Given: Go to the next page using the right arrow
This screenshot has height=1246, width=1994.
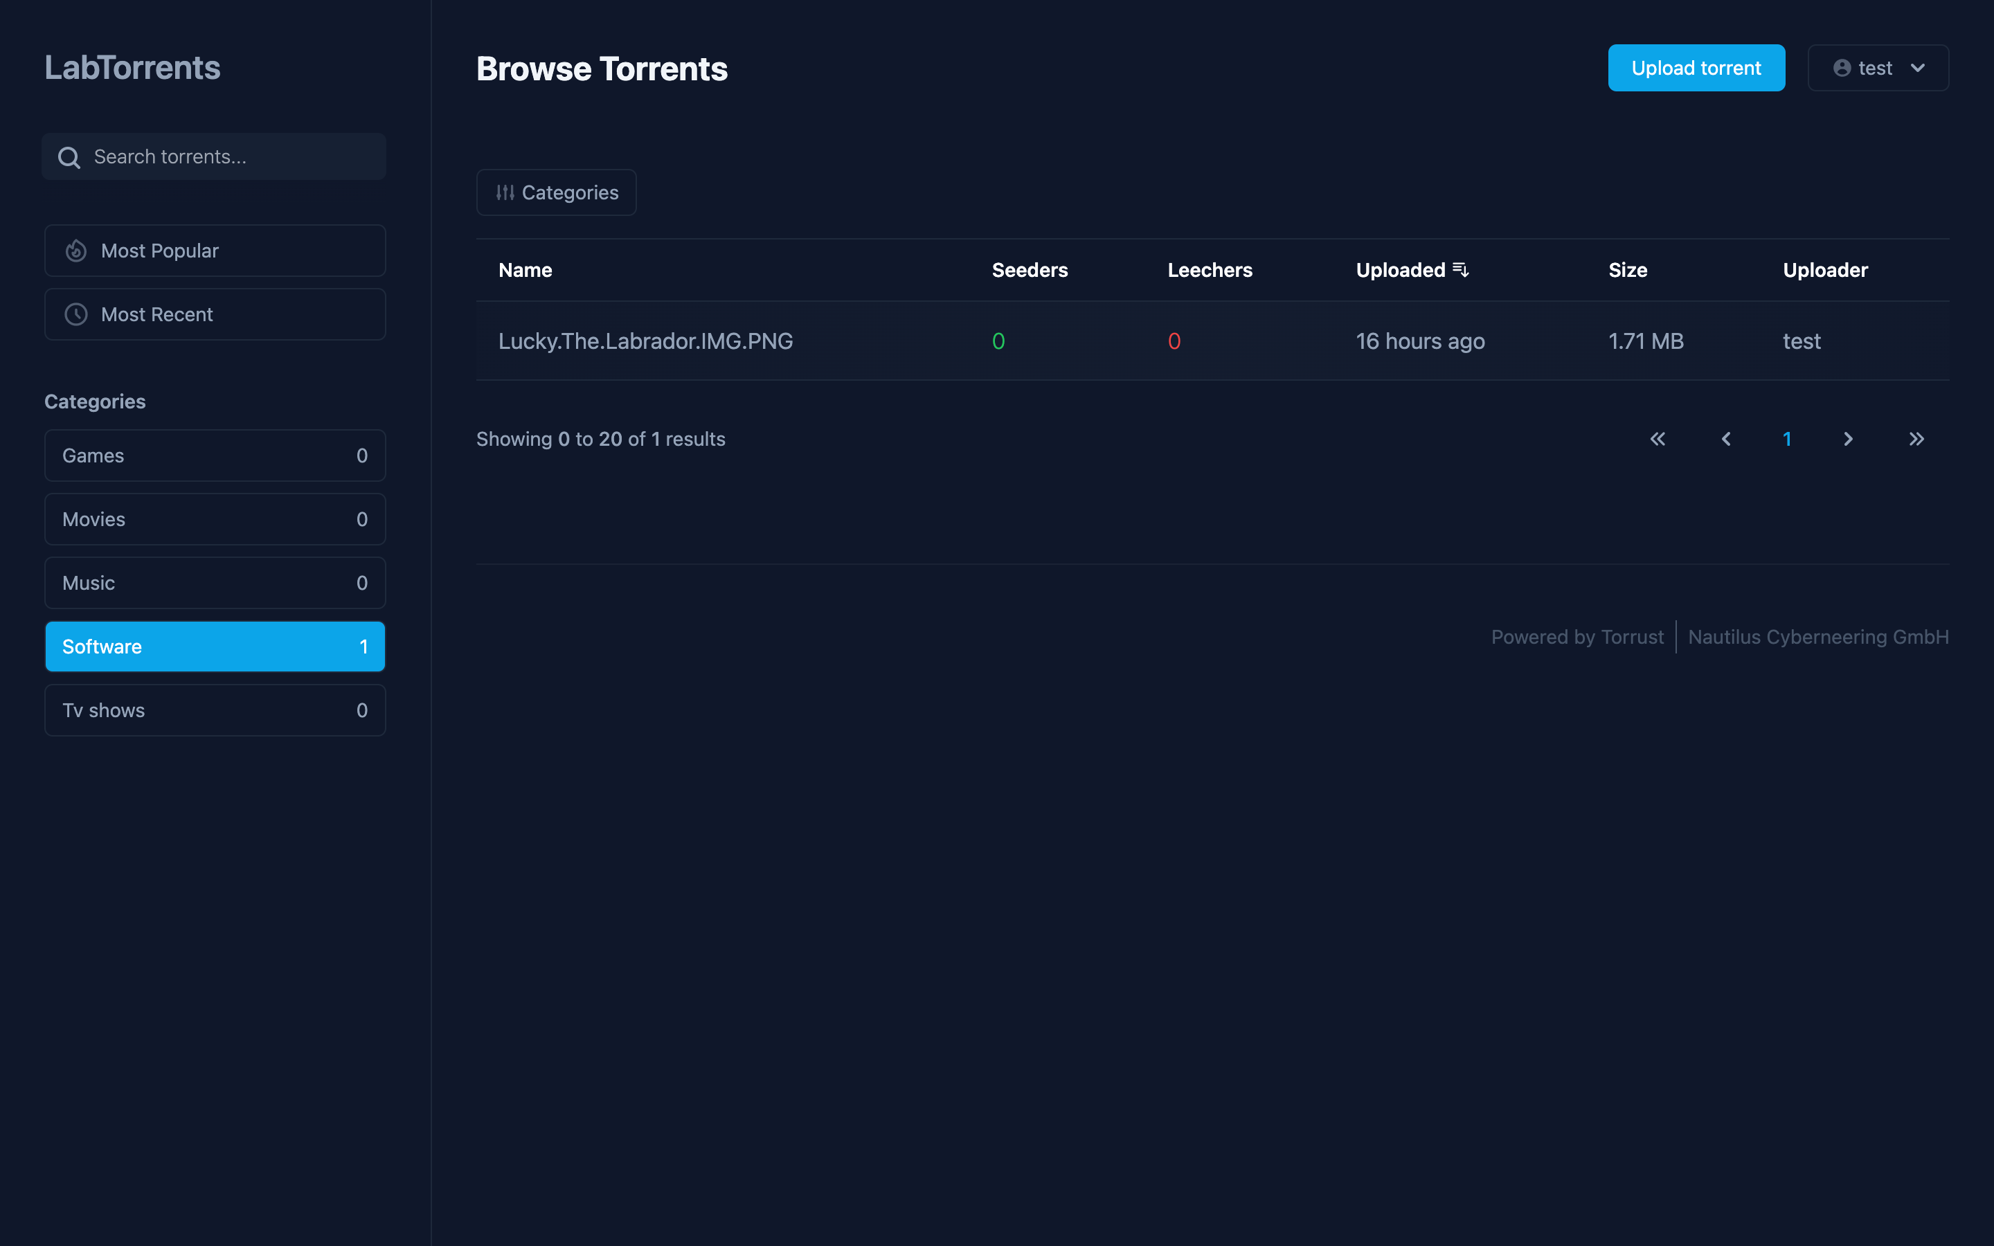Looking at the screenshot, I should (x=1848, y=440).
